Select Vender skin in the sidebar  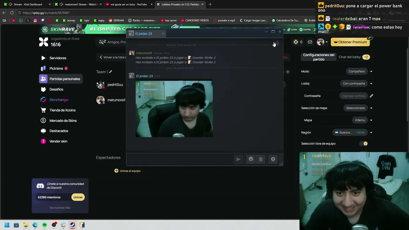(58, 141)
